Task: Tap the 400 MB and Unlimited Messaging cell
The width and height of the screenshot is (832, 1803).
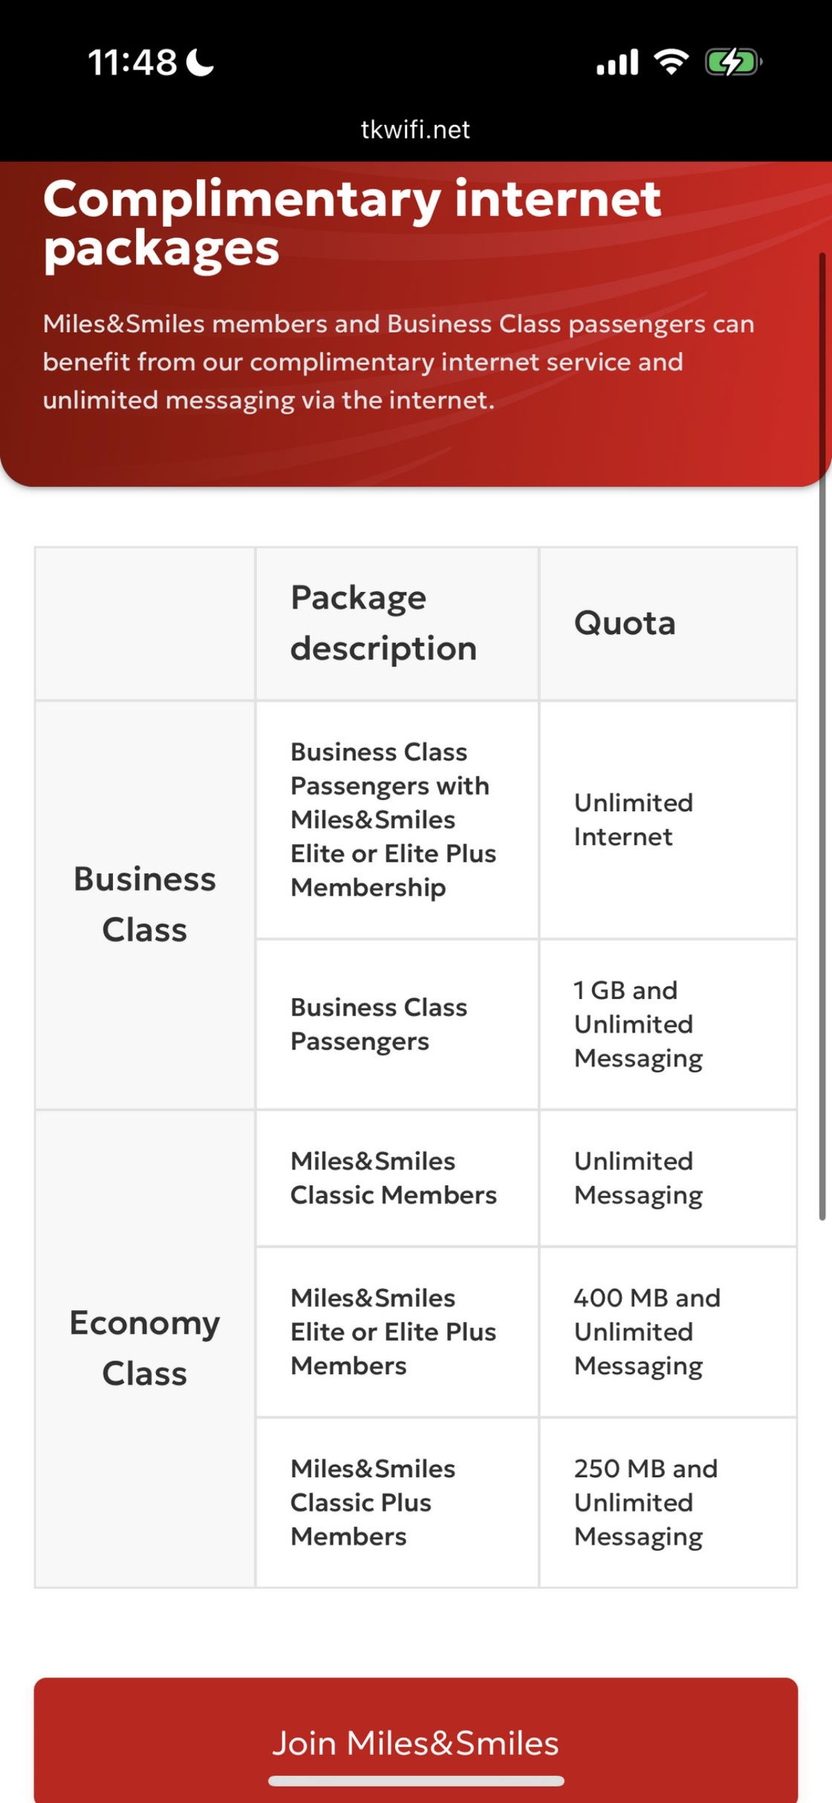Action: (647, 1331)
